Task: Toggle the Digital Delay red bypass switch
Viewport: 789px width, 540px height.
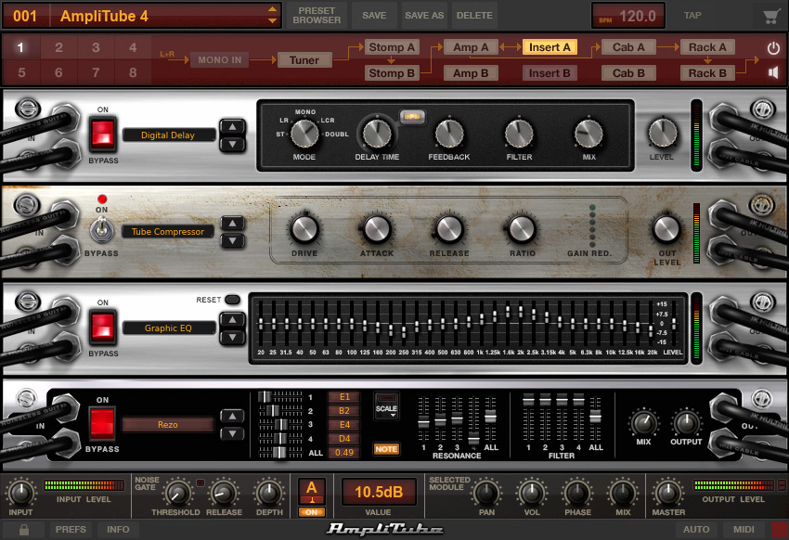Action: pos(103,135)
